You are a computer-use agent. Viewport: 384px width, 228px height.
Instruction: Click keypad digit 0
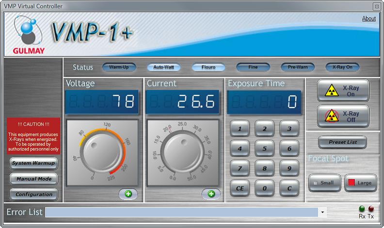(265, 188)
